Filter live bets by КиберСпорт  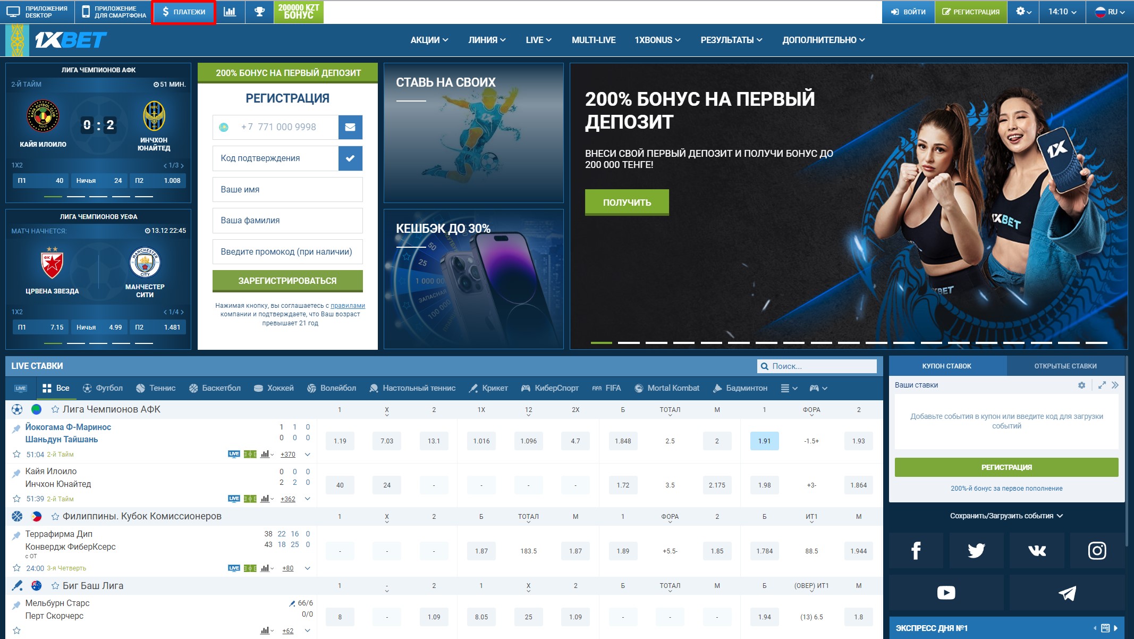click(550, 388)
